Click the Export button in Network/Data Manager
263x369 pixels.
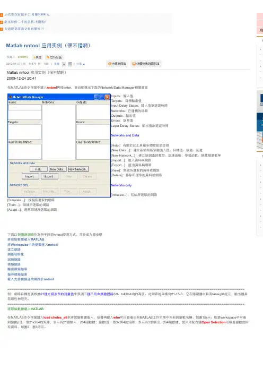coord(49,176)
